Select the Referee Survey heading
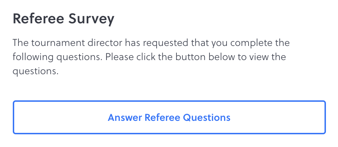Image resolution: width=338 pixels, height=147 pixels. 64,19
